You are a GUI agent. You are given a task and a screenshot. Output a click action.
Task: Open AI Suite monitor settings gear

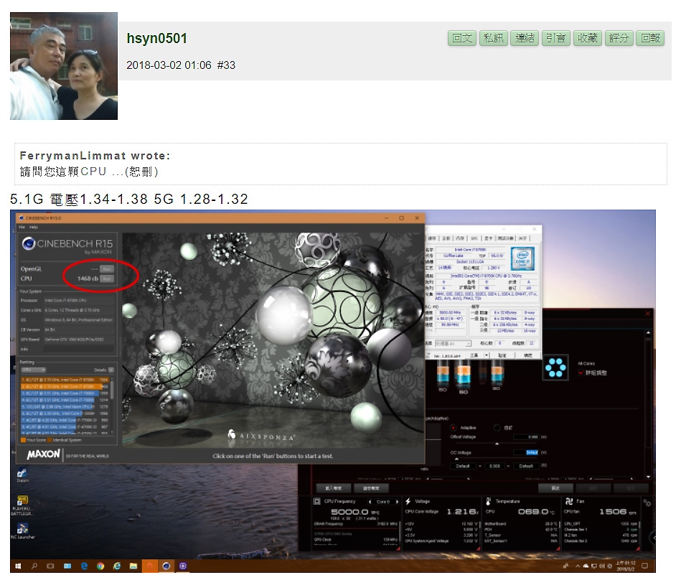pyautogui.click(x=647, y=503)
